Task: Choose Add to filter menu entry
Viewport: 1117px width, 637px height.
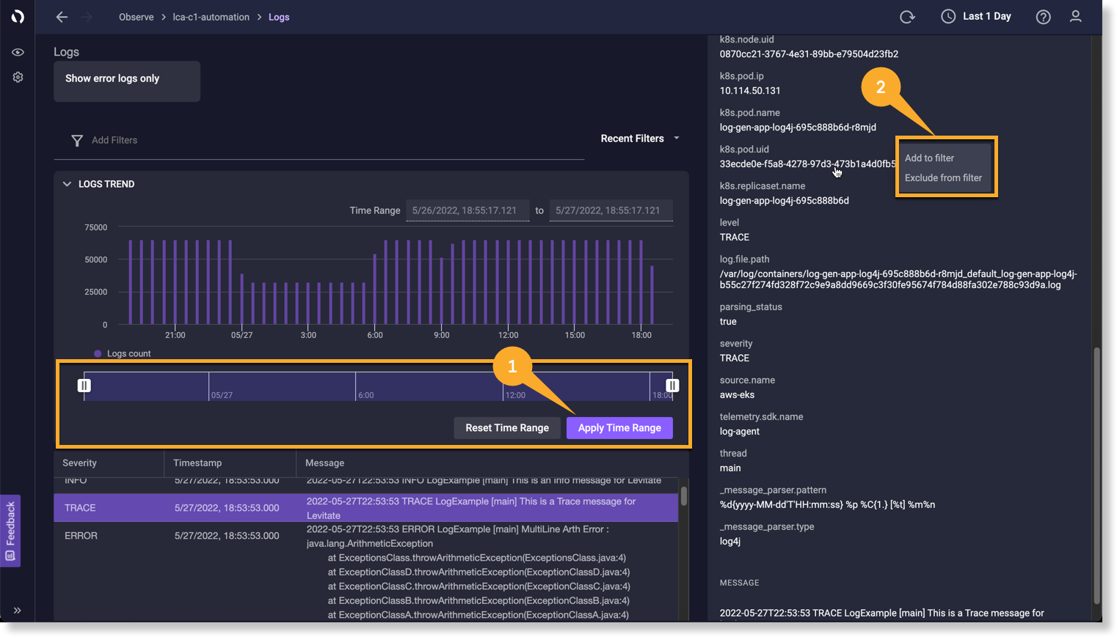Action: coord(929,158)
